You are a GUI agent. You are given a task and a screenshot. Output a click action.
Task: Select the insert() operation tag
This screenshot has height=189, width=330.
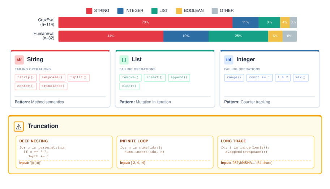[155, 78]
